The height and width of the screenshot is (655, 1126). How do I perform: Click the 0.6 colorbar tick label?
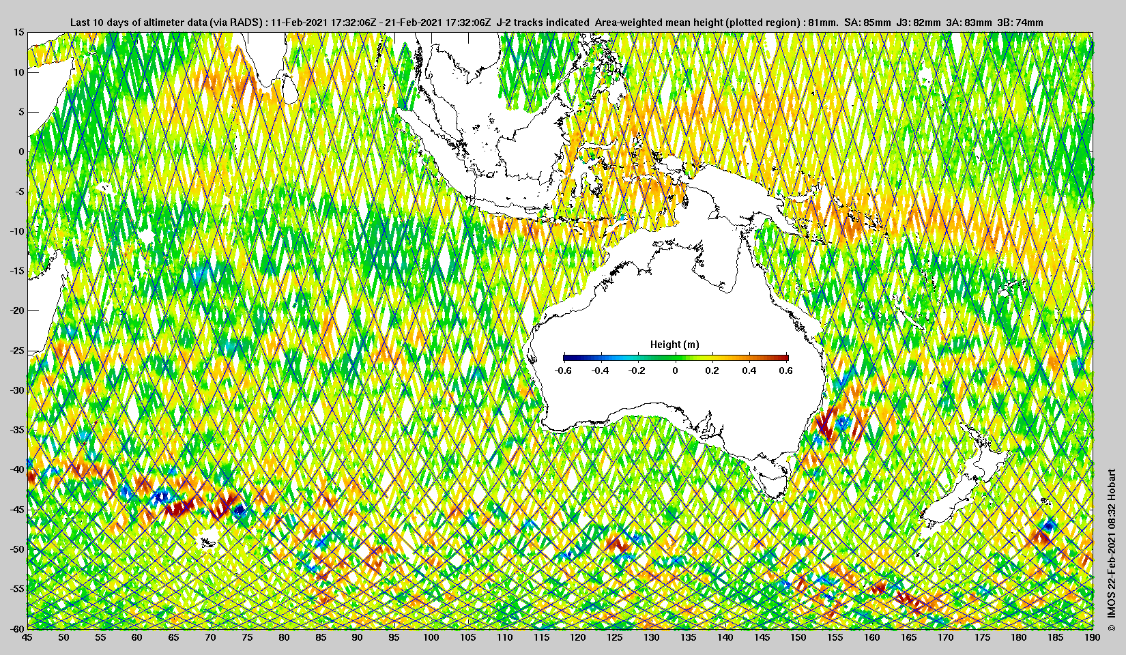(x=785, y=370)
